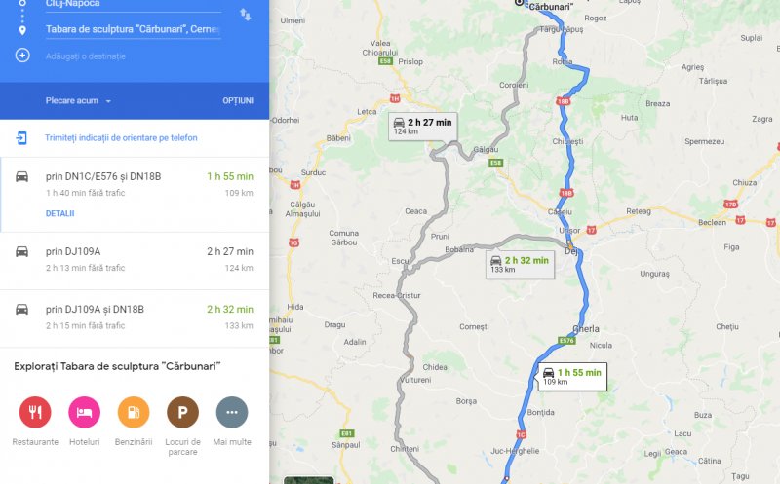Click the Adăugați o destinație field
780x484 pixels.
(86, 56)
